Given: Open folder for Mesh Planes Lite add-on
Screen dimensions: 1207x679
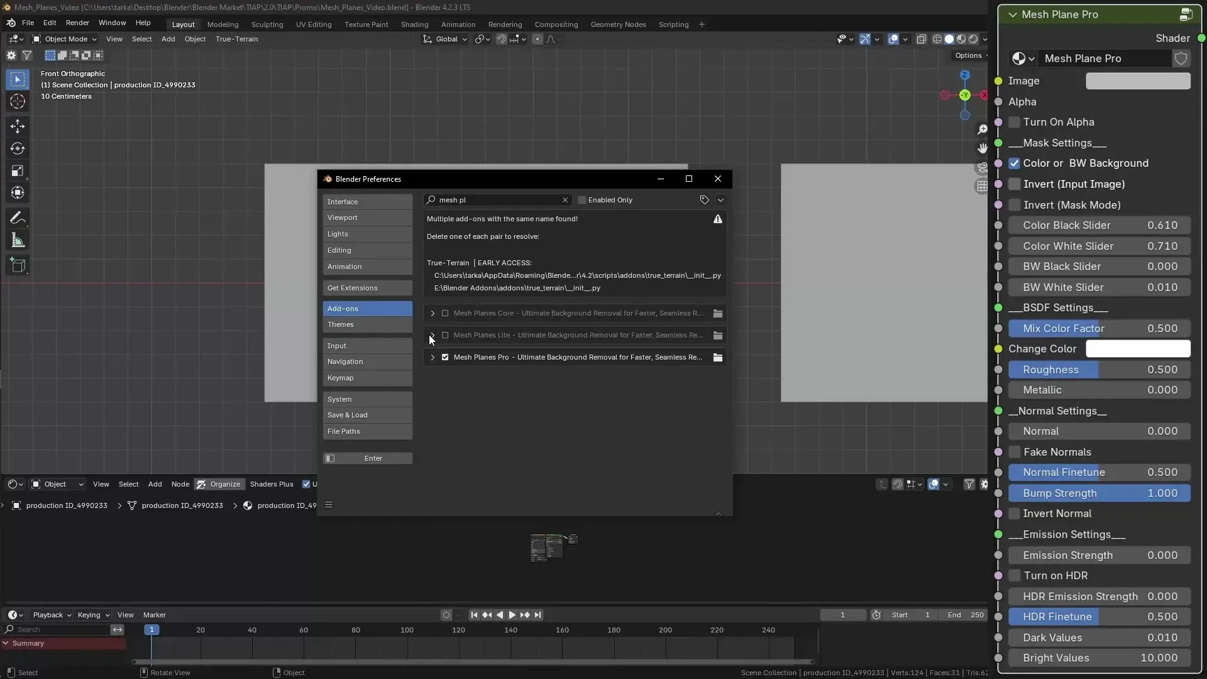Looking at the screenshot, I should [717, 335].
